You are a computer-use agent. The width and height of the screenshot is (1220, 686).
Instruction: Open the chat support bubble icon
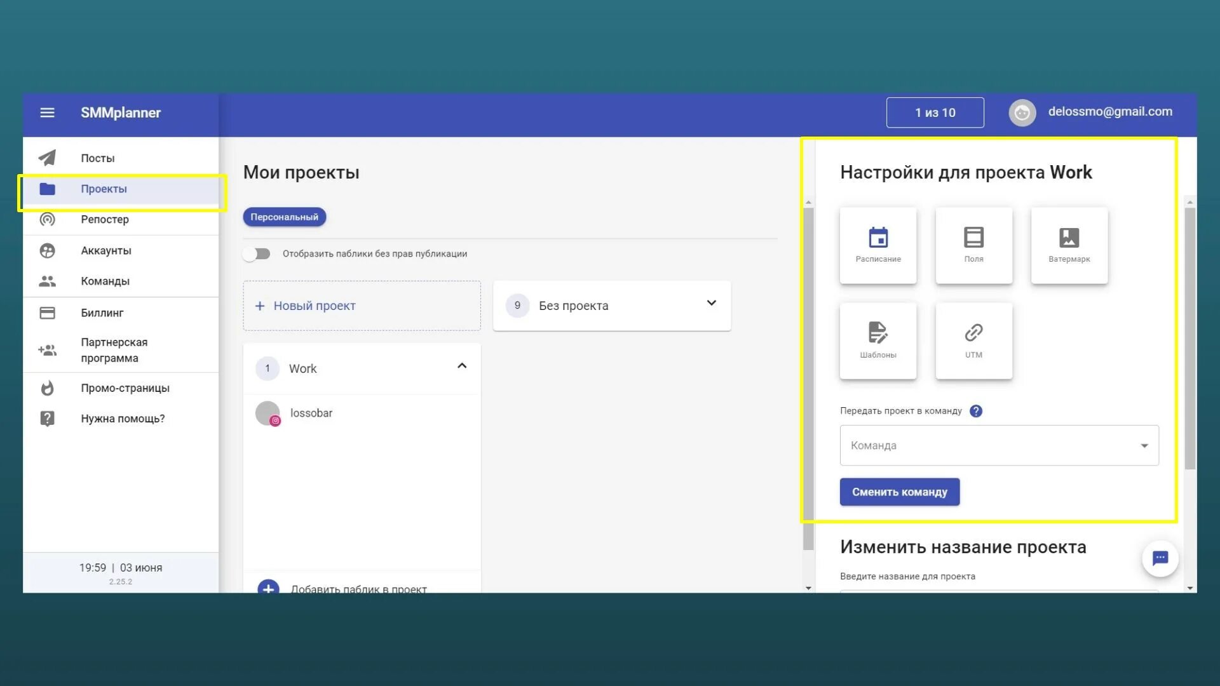coord(1160,558)
